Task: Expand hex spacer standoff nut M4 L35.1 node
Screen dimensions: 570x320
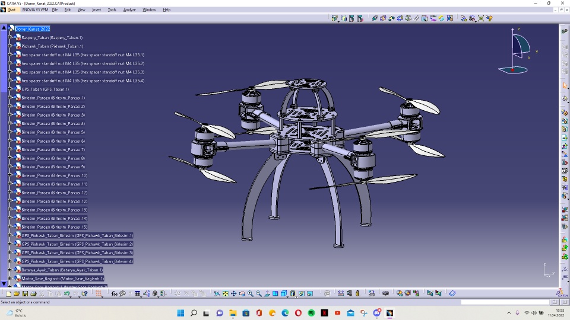Action: (x=10, y=55)
